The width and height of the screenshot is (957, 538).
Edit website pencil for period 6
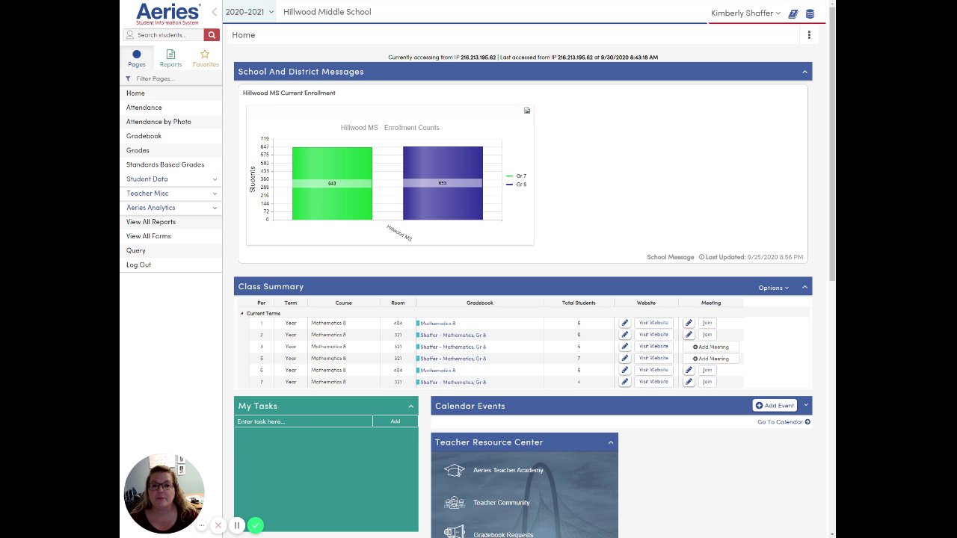tap(624, 370)
